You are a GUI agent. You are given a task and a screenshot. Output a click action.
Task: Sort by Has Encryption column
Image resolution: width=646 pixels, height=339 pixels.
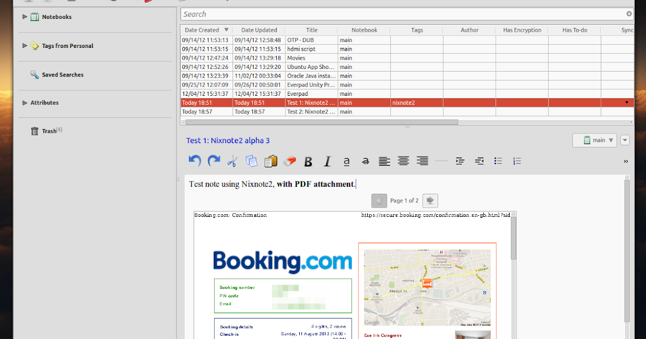[522, 30]
